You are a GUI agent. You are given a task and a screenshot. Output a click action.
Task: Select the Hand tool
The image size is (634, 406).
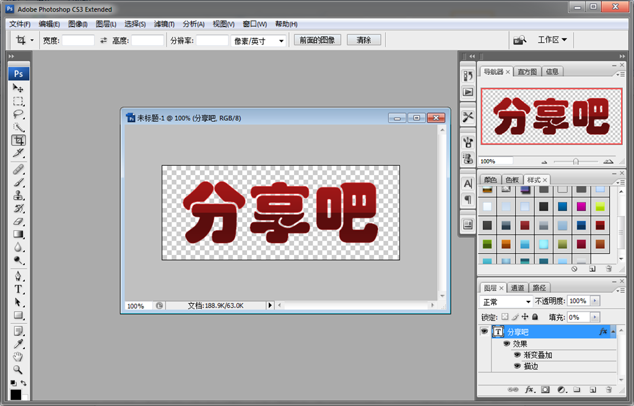point(19,356)
